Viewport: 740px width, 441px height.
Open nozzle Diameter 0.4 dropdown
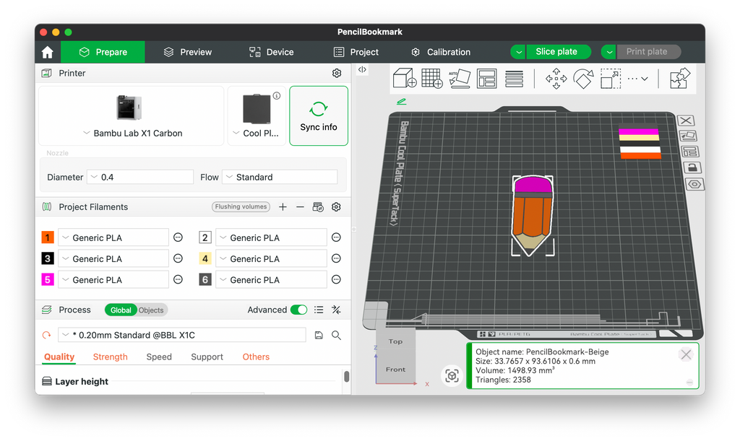(x=141, y=177)
